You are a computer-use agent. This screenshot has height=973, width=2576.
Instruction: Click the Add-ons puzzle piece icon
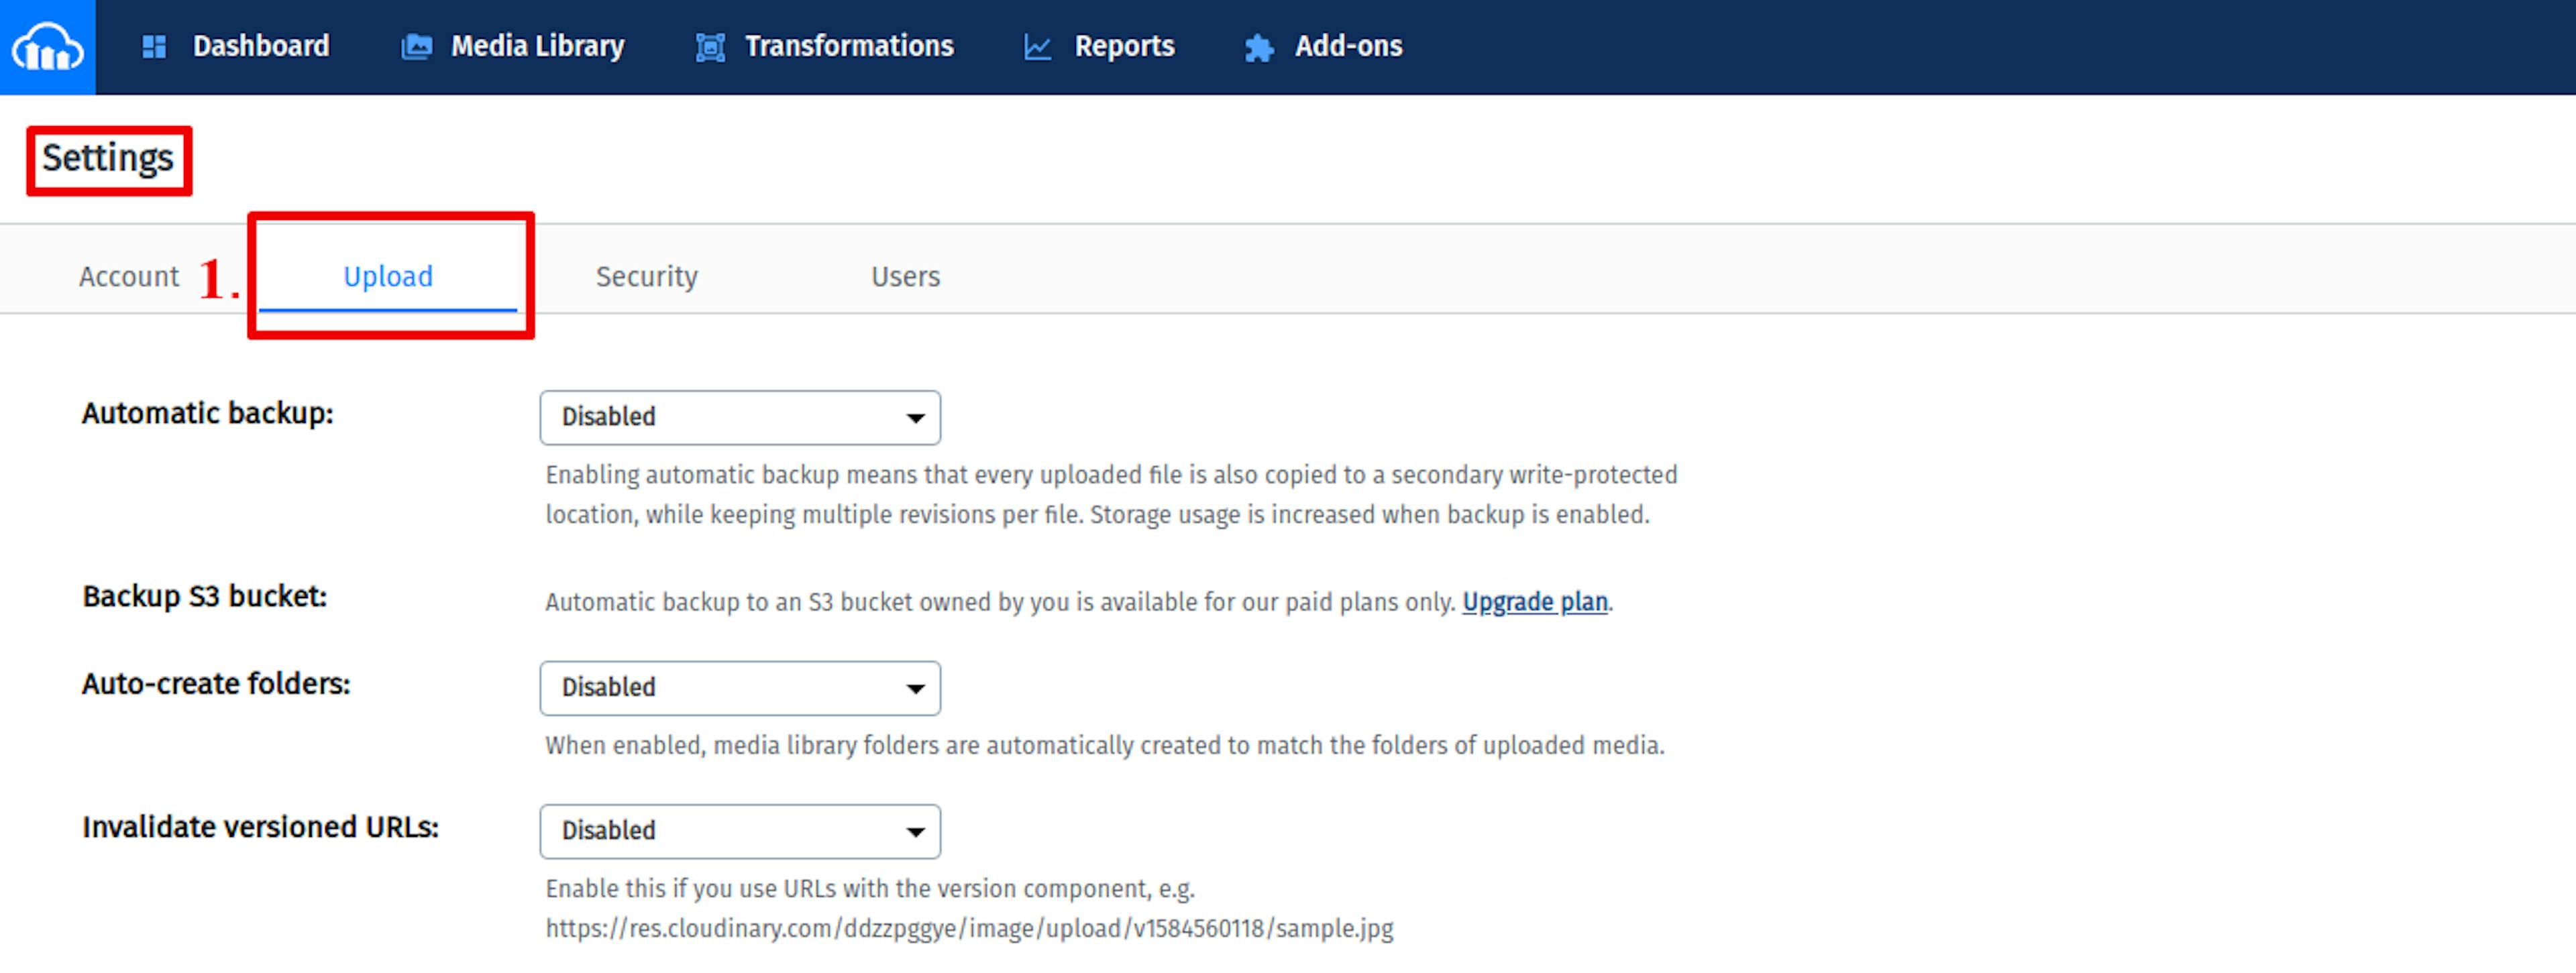click(x=1259, y=47)
